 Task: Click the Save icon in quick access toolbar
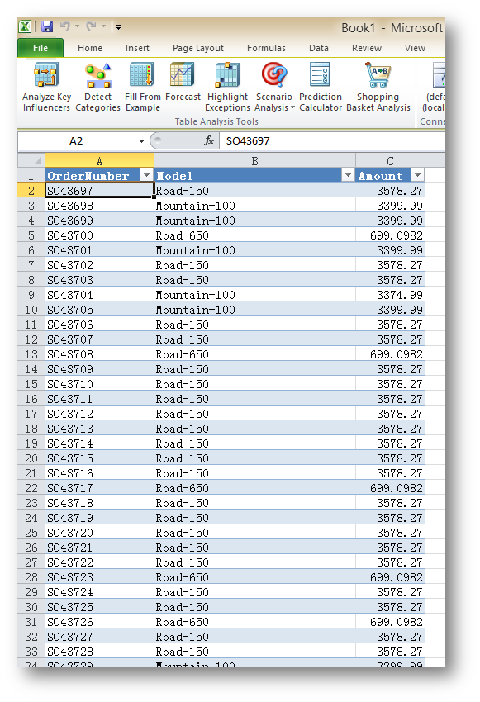pyautogui.click(x=47, y=27)
